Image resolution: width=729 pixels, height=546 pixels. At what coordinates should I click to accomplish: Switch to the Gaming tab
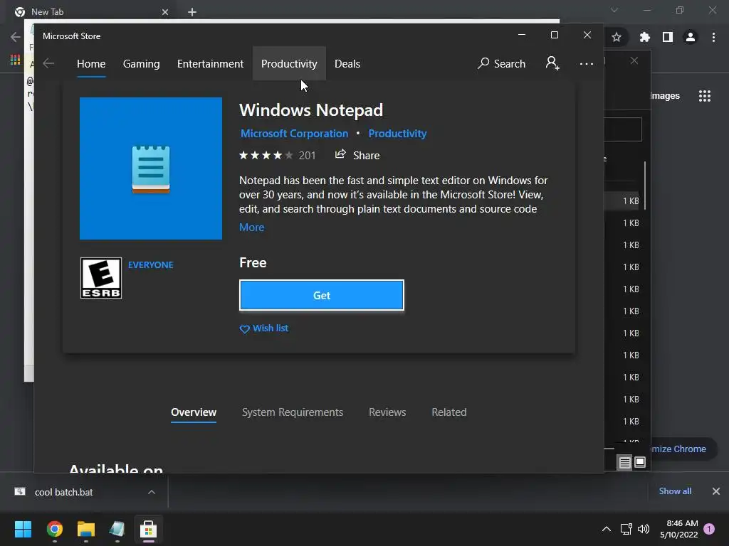tap(142, 63)
